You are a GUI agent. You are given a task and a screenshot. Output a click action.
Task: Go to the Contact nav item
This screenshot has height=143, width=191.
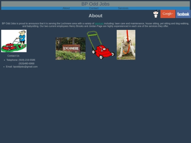[94, 8]
